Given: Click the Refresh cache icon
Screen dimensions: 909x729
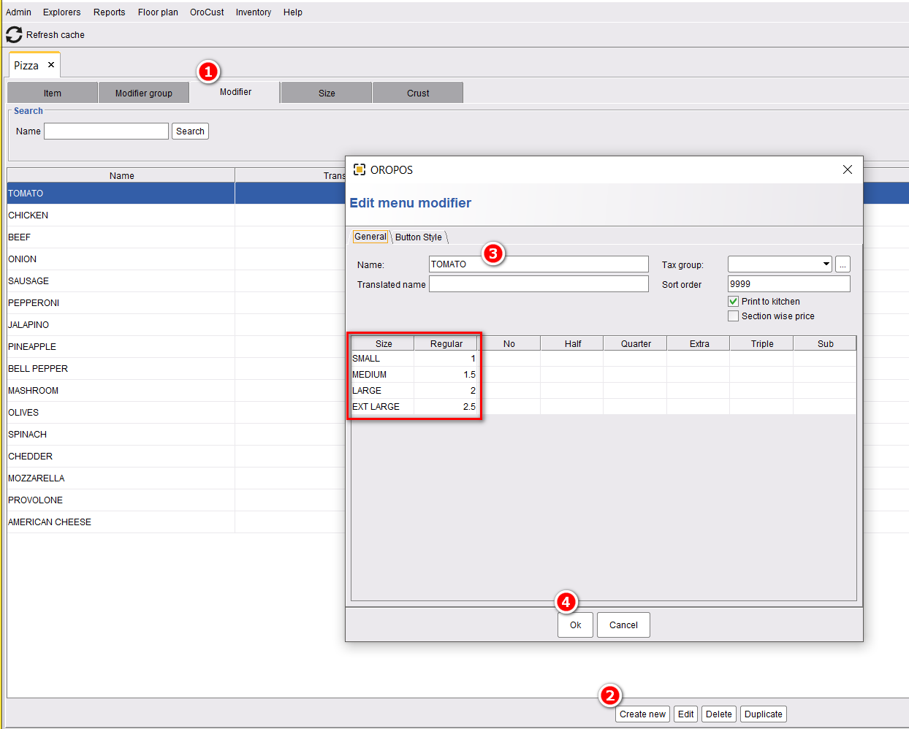Looking at the screenshot, I should (x=14, y=34).
